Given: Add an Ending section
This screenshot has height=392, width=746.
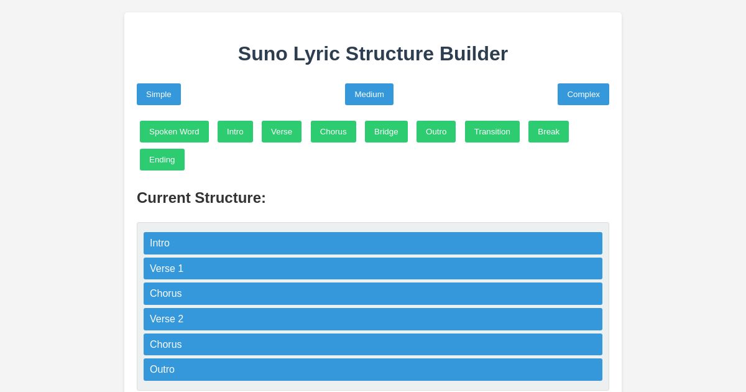Looking at the screenshot, I should point(162,159).
